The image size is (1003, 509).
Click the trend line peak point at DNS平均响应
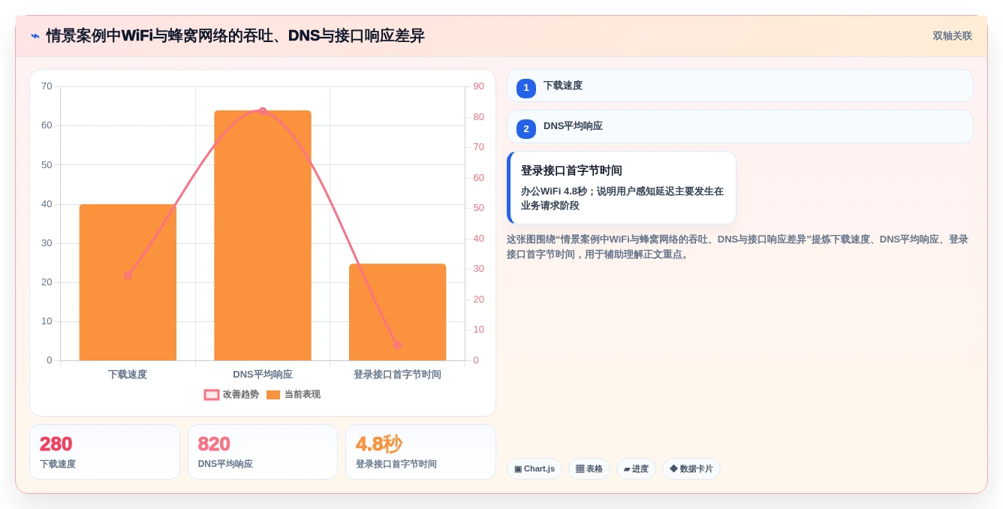pyautogui.click(x=263, y=111)
